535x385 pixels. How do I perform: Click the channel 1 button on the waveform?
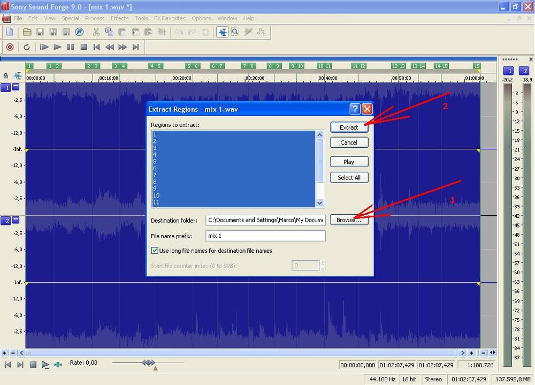point(6,88)
